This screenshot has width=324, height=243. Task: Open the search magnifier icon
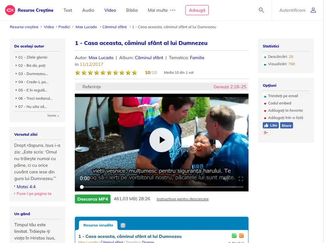coord(262,10)
